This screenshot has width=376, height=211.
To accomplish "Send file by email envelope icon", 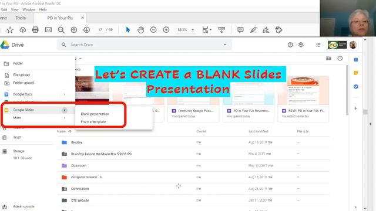I will point(48,30).
